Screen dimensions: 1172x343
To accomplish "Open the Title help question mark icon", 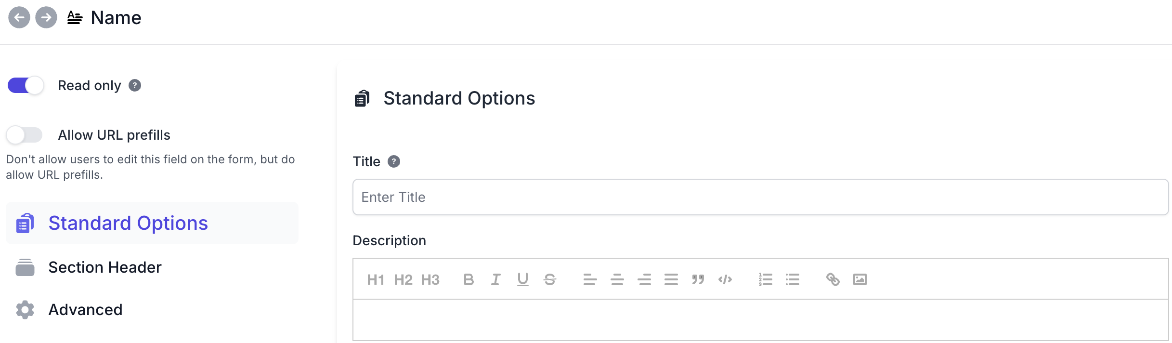I will click(x=394, y=161).
